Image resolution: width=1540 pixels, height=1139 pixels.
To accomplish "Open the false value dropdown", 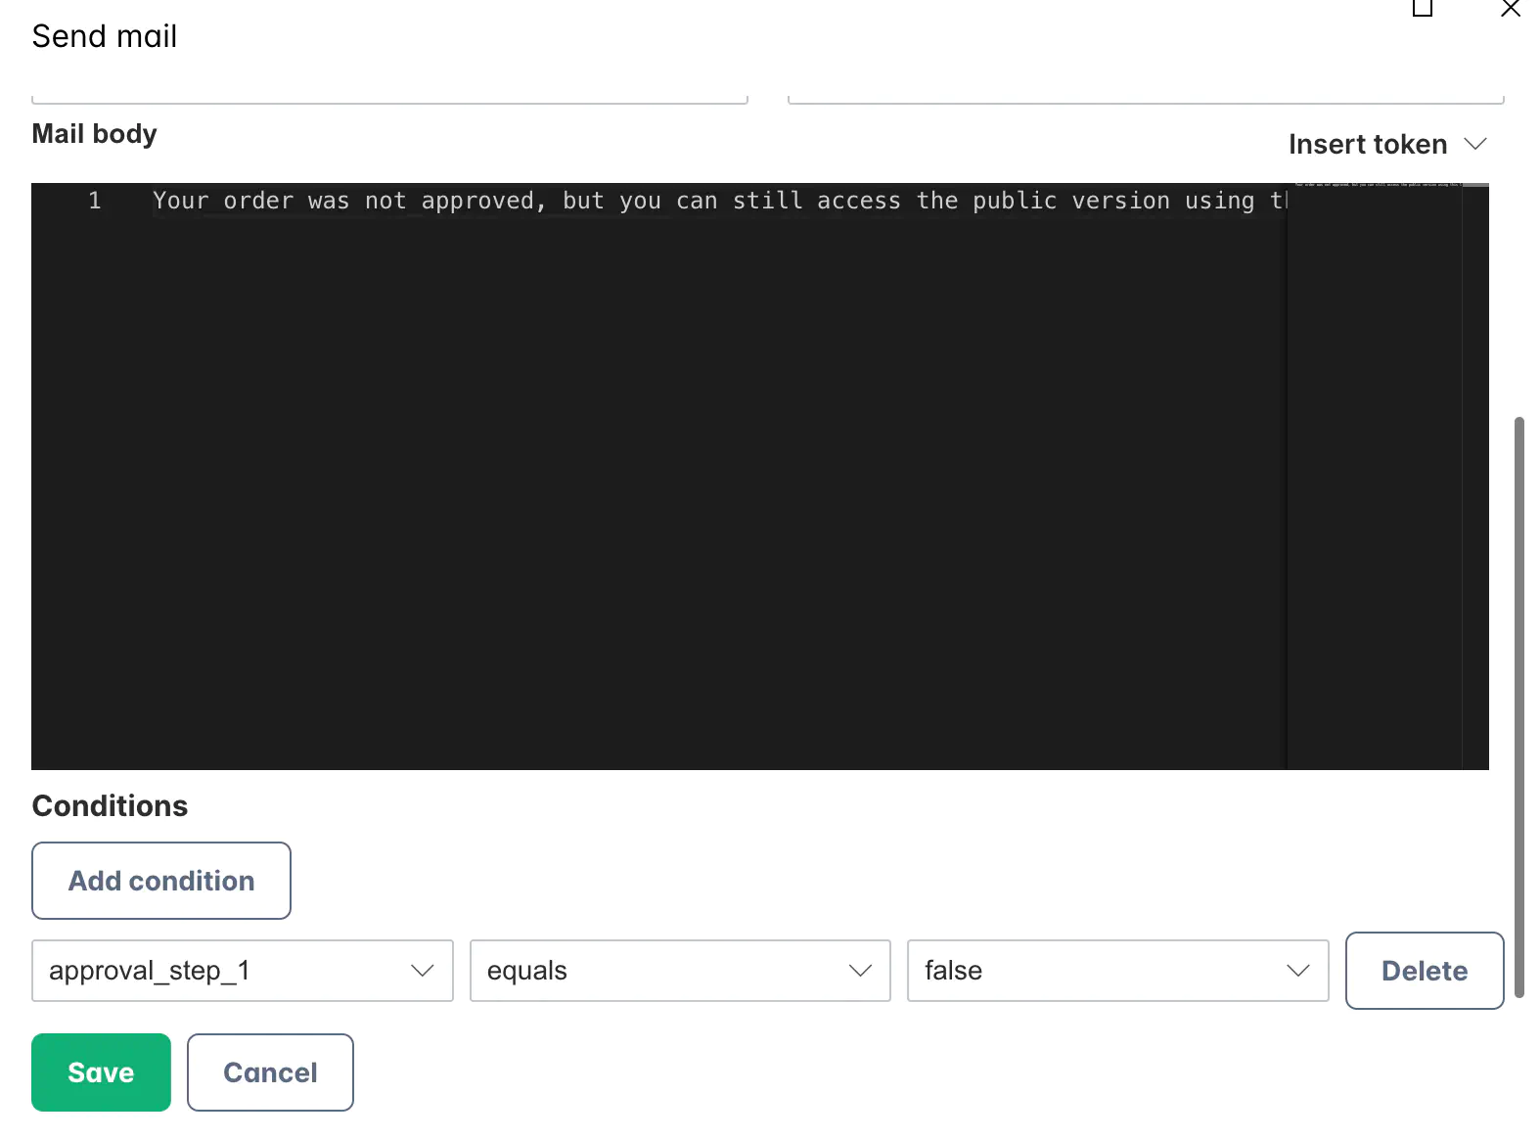I will coord(1117,971).
